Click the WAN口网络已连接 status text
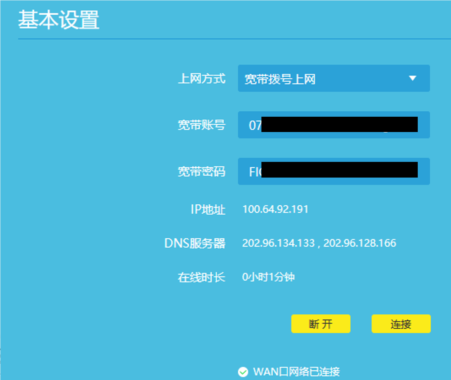Screen dimensions: 451x380 click(296, 371)
